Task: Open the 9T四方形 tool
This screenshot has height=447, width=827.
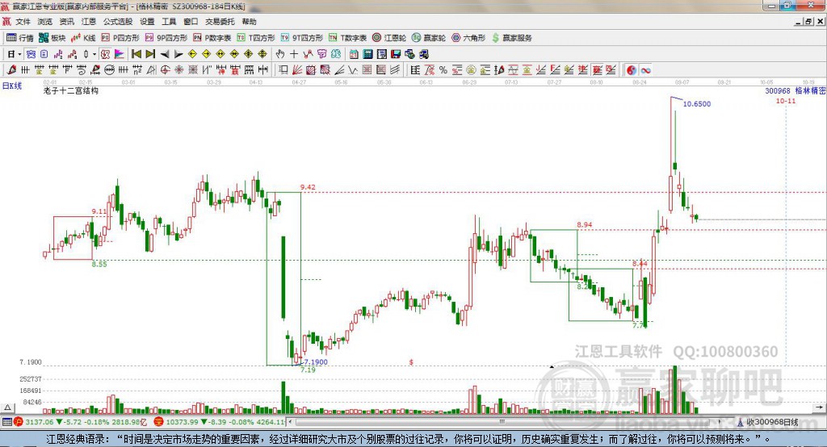Action: [302, 38]
